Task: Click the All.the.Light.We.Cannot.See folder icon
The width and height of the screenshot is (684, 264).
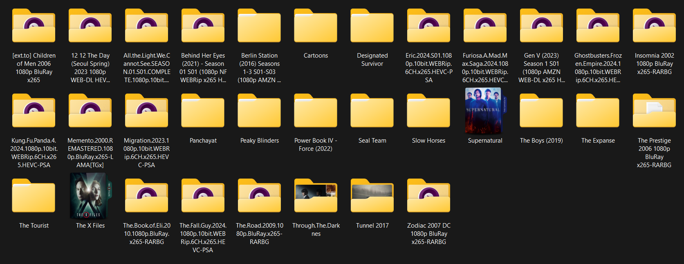Action: pyautogui.click(x=146, y=26)
